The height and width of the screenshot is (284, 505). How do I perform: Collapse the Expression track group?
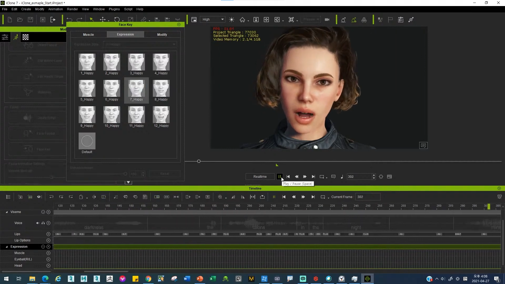click(x=7, y=247)
